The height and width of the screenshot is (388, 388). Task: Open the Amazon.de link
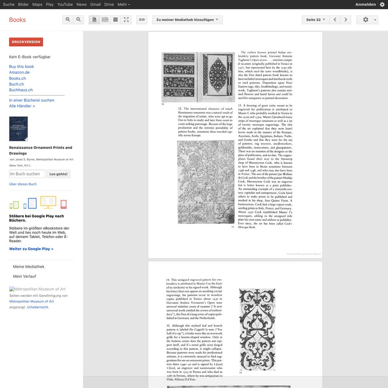pyautogui.click(x=19, y=72)
